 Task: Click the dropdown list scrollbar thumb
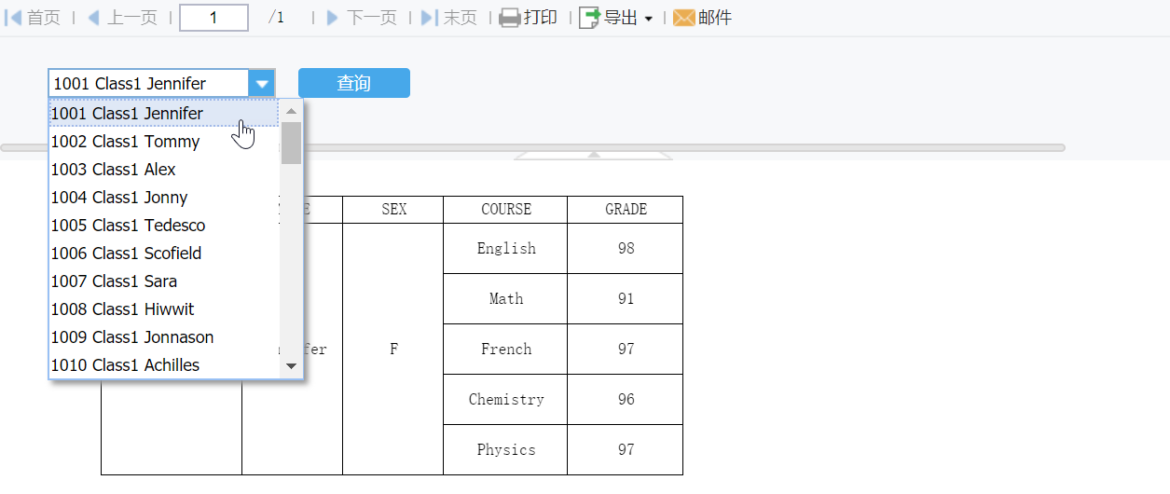coord(292,143)
